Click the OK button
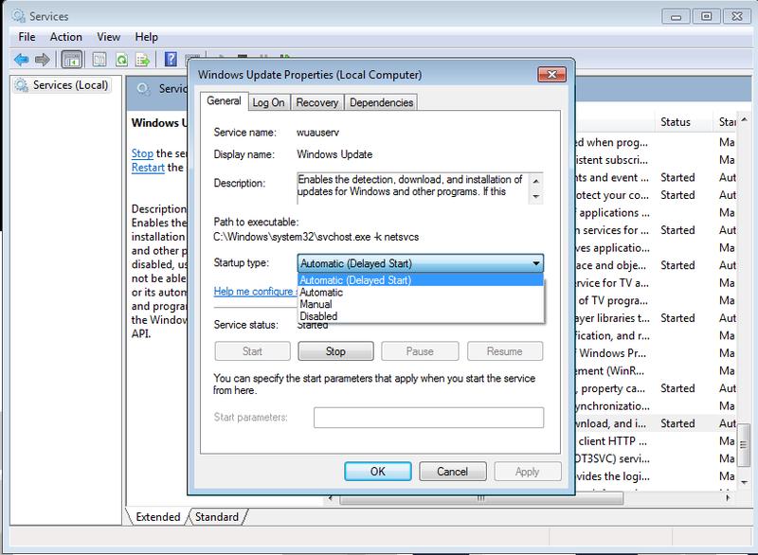758x555 pixels. point(377,472)
